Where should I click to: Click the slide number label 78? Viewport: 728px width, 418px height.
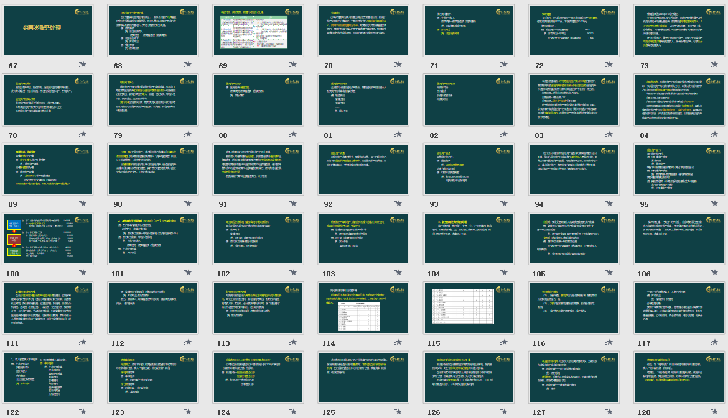pos(12,135)
